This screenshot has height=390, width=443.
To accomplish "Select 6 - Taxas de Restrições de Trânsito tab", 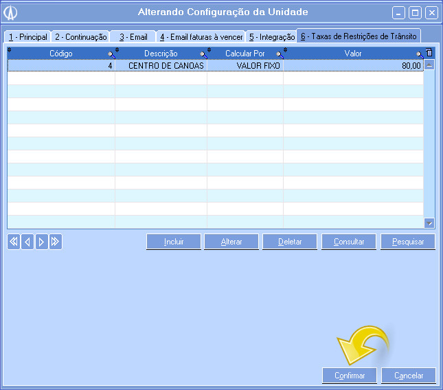I will coord(359,36).
